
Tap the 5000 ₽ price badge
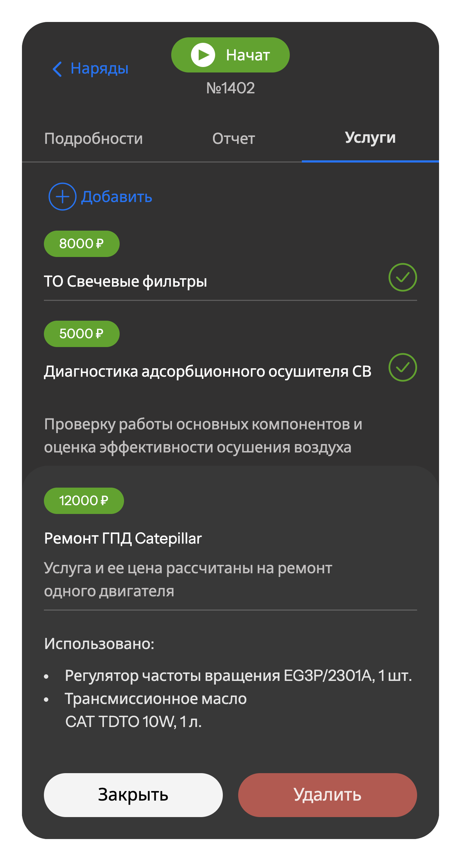pos(82,334)
